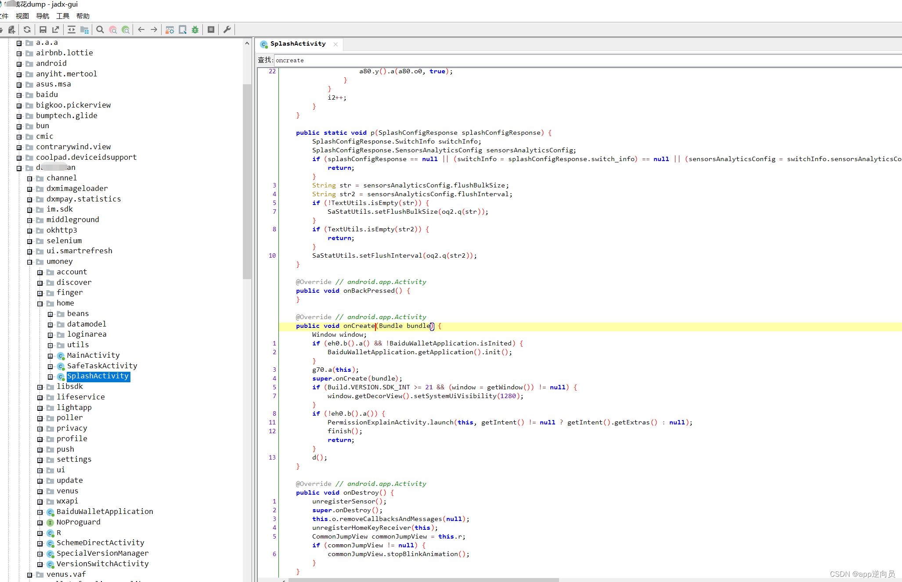Image resolution: width=902 pixels, height=582 pixels.
Task: Click SaStatUtils.setFlushInterval code line
Action: click(x=394, y=255)
